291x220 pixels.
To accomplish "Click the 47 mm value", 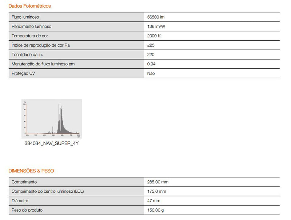I will click(154, 201).
